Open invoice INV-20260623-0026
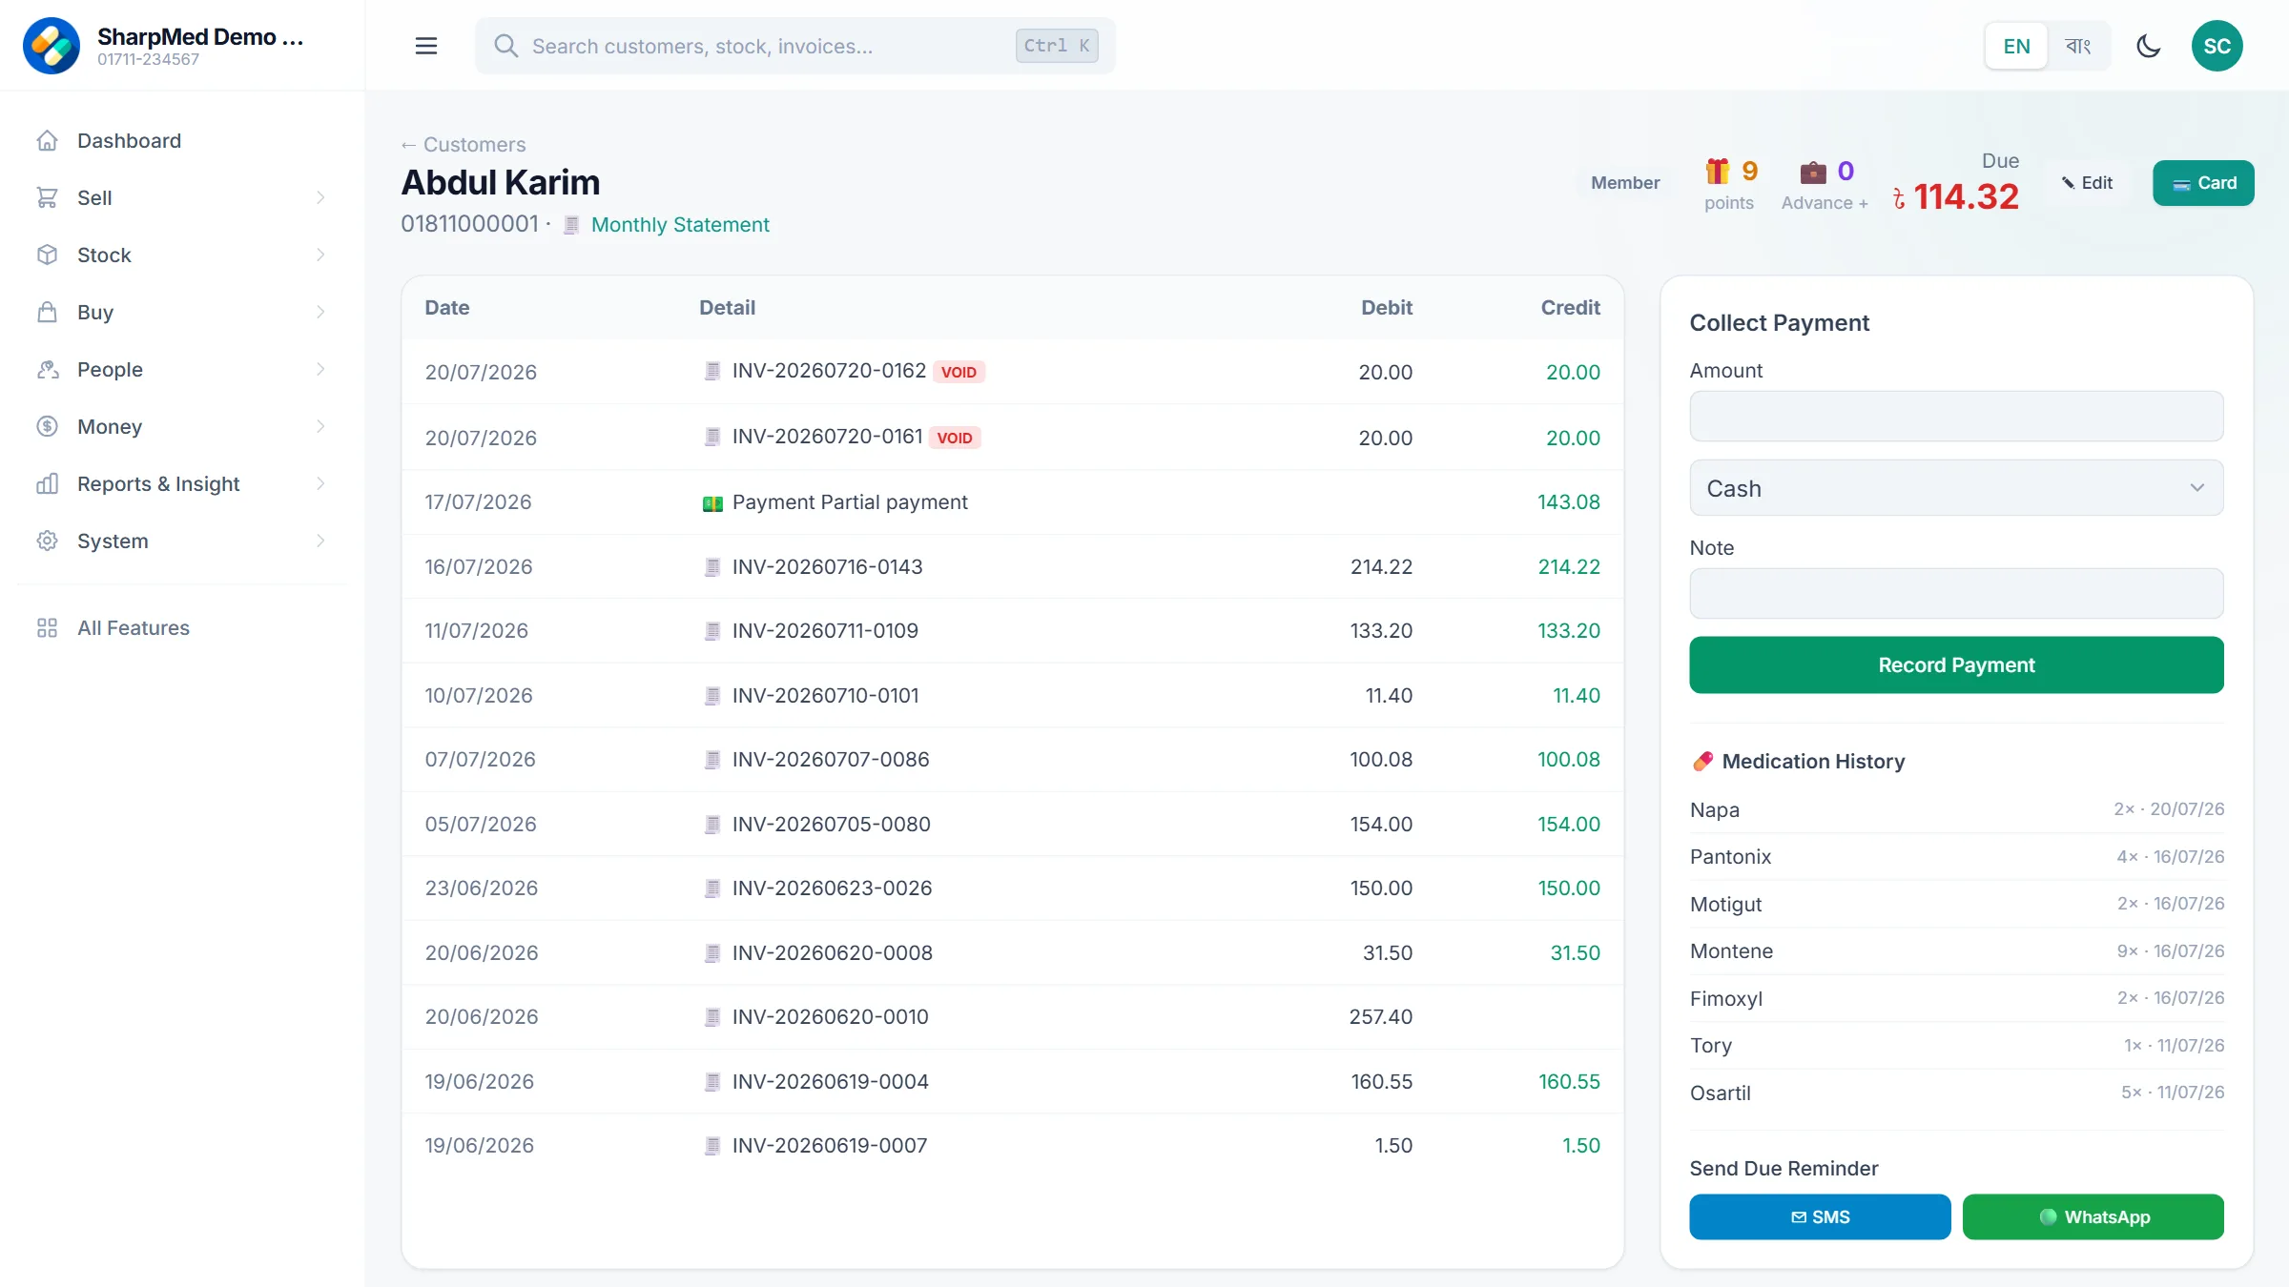The width and height of the screenshot is (2289, 1287). coord(832,889)
